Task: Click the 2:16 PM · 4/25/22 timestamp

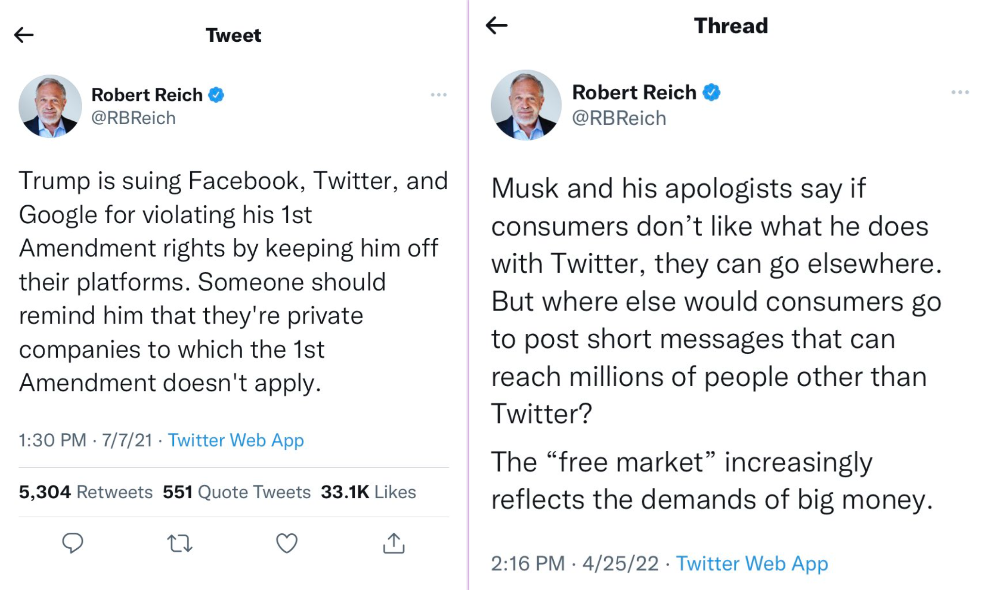Action: click(x=575, y=563)
